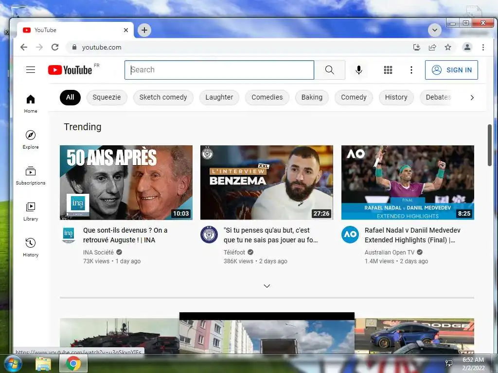
Task: Select the Comedies chip
Action: coord(267,97)
